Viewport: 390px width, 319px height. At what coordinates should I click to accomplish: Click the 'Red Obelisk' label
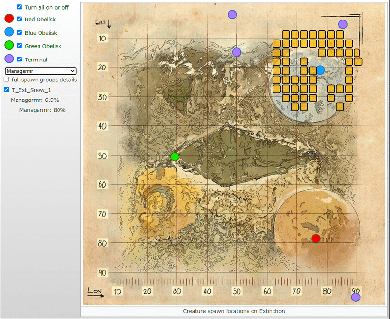coord(40,20)
